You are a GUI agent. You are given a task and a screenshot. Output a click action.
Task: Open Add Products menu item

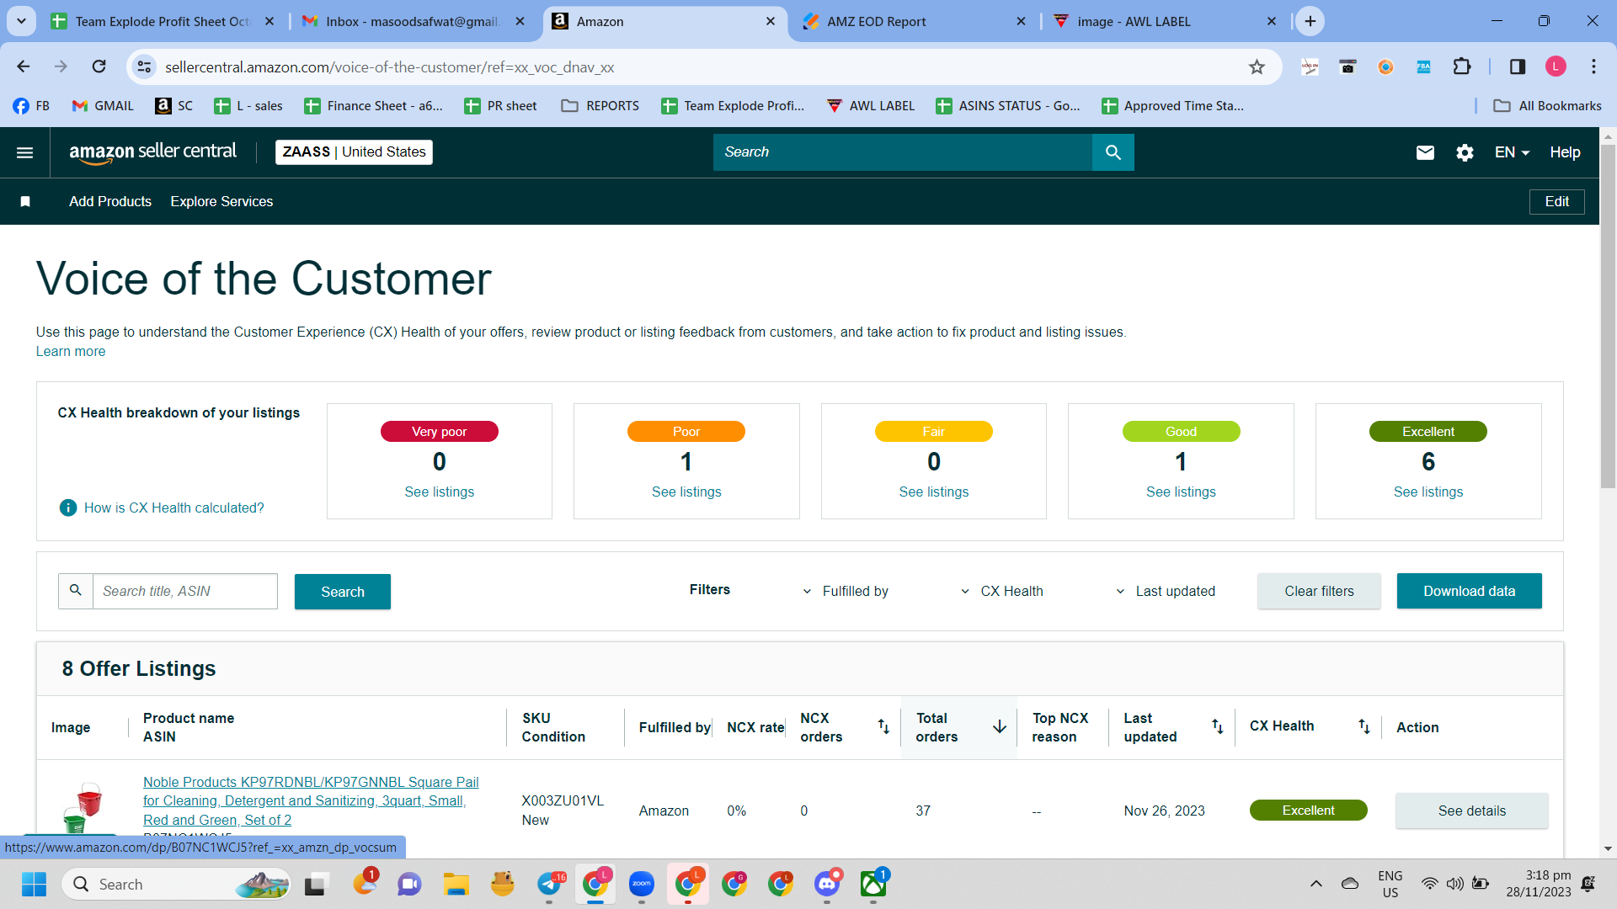click(x=110, y=201)
